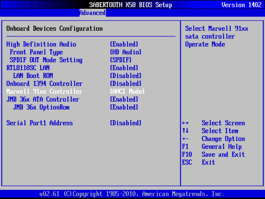Click the SABERTOOTH X58 BIOS Setup title
Screen dimensions: 265x199
click(x=131, y=5)
